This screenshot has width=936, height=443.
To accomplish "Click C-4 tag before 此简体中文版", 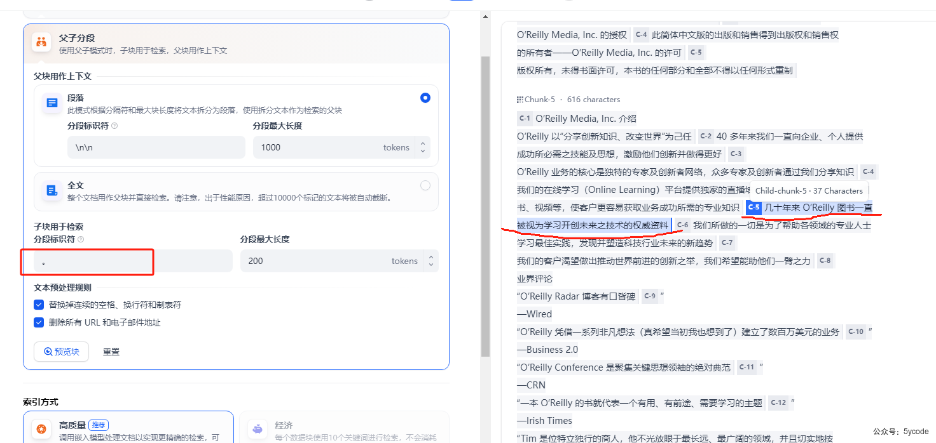I will tap(641, 35).
